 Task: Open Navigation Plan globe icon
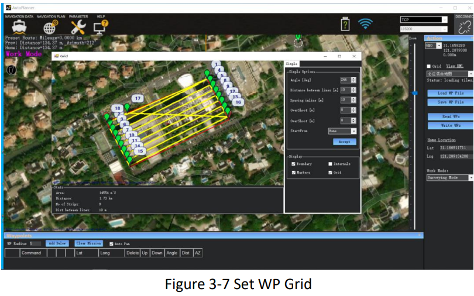(50, 27)
